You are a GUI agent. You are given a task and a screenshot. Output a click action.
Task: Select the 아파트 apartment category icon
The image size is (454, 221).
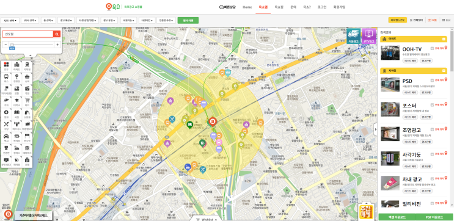tap(16, 66)
